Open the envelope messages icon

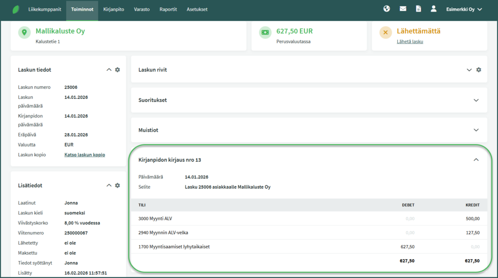pyautogui.click(x=403, y=9)
